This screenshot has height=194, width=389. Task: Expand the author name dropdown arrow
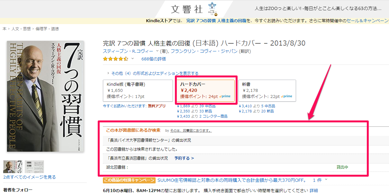157,51
